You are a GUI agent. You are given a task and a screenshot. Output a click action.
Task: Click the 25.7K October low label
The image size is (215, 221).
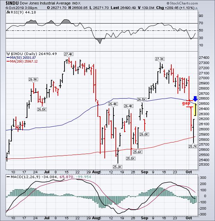193,147
